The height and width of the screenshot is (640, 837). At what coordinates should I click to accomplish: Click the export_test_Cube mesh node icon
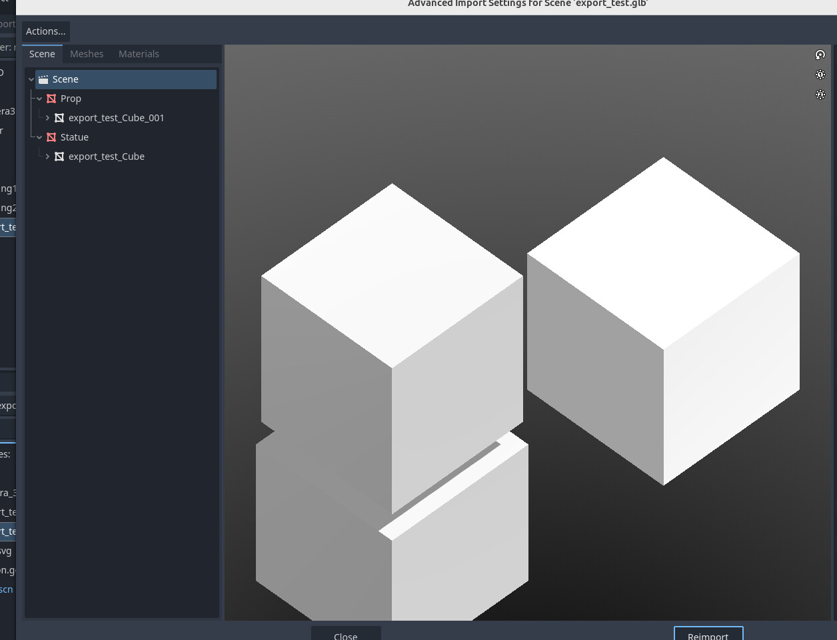59,157
